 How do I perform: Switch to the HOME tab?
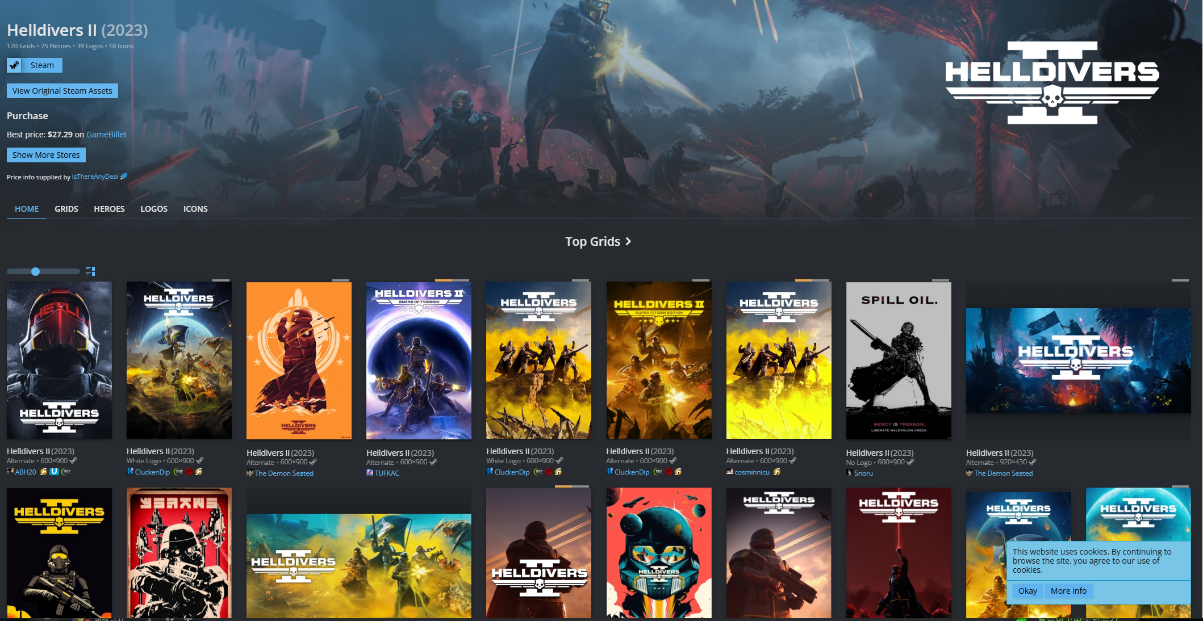(27, 209)
